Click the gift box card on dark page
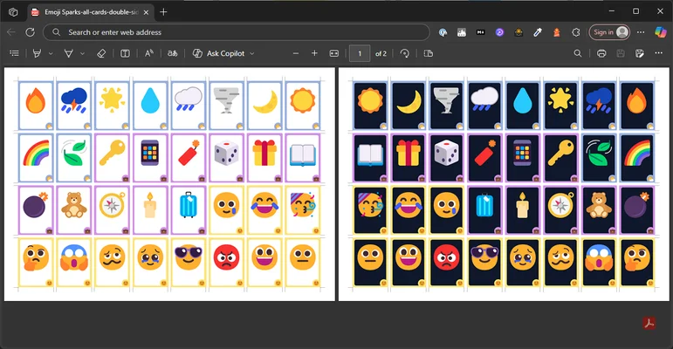 pos(409,158)
